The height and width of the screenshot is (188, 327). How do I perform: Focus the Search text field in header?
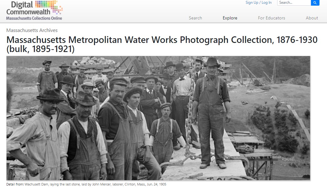click(294, 3)
